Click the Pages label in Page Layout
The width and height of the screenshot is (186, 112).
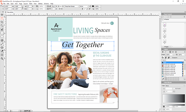coord(167,47)
